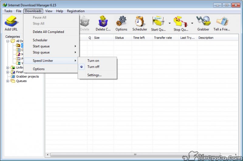243x161 pixels.
Task: Launch the Grabber tool icon
Action: (203, 21)
